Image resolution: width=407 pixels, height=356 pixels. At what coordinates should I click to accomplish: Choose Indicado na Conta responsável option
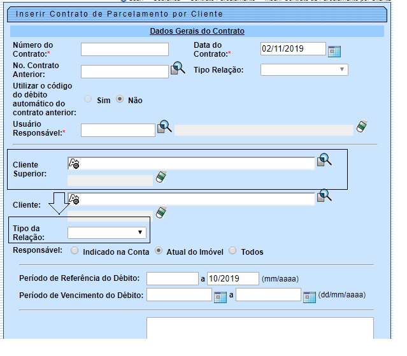(x=75, y=251)
